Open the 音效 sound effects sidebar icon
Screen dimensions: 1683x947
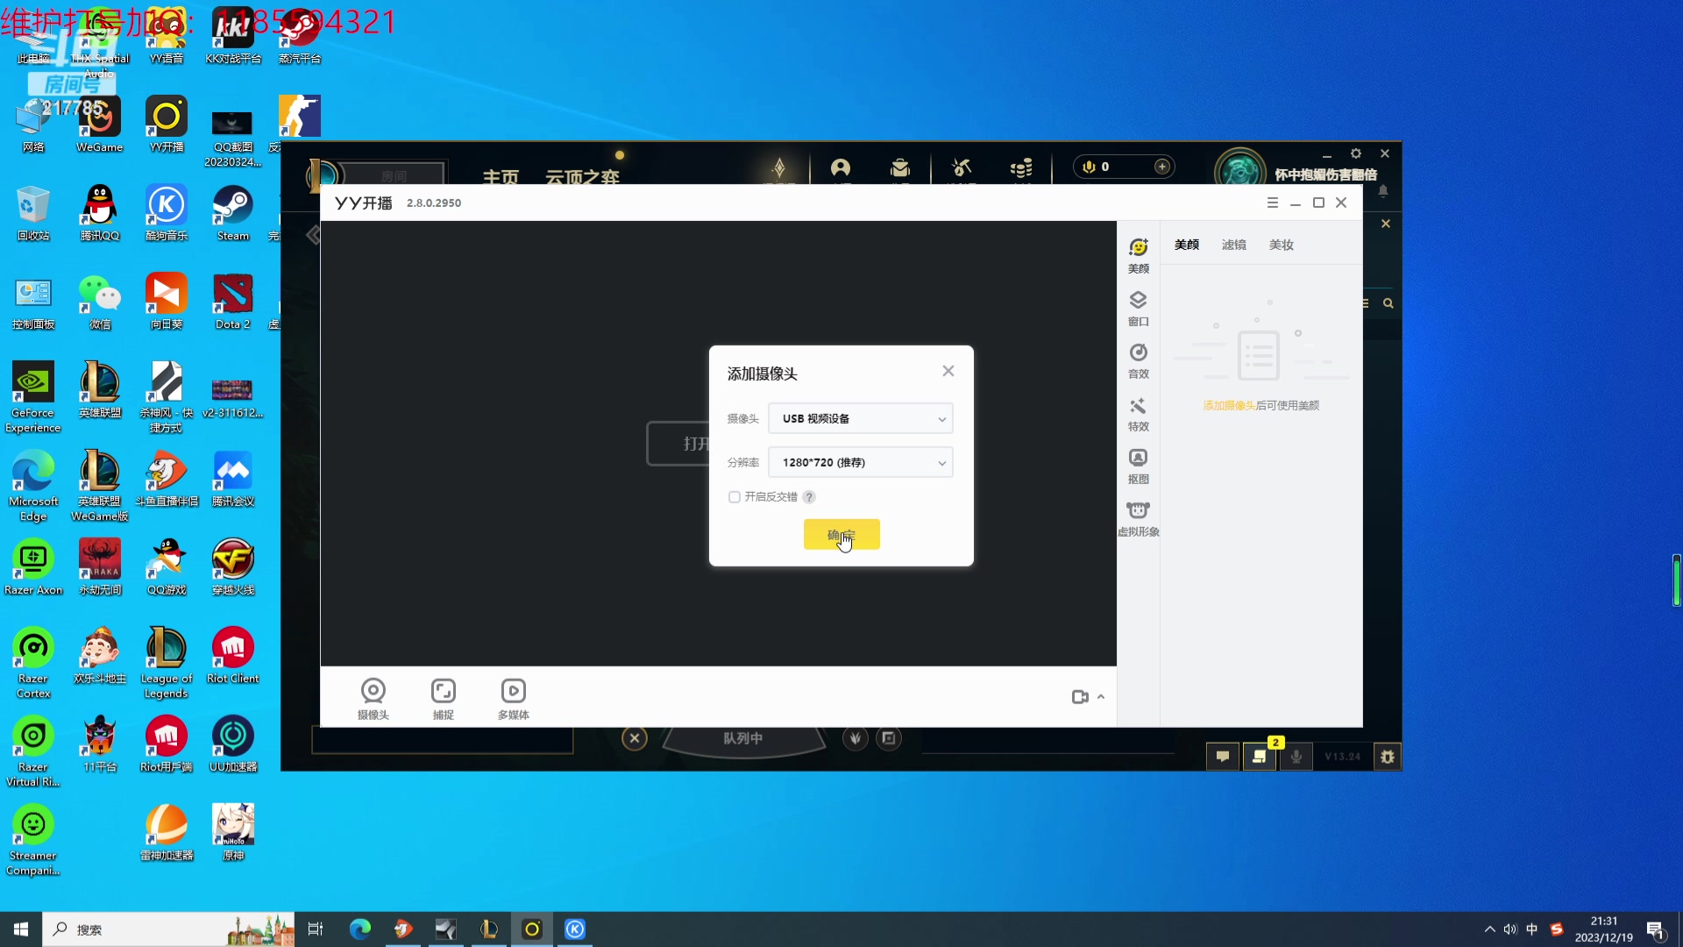click(x=1138, y=360)
